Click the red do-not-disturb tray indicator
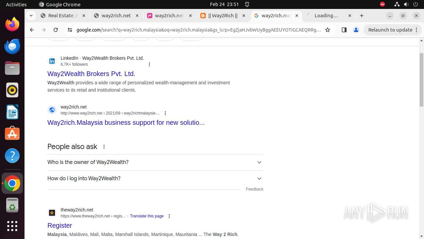The height and width of the screenshot is (239, 424). (x=382, y=4)
